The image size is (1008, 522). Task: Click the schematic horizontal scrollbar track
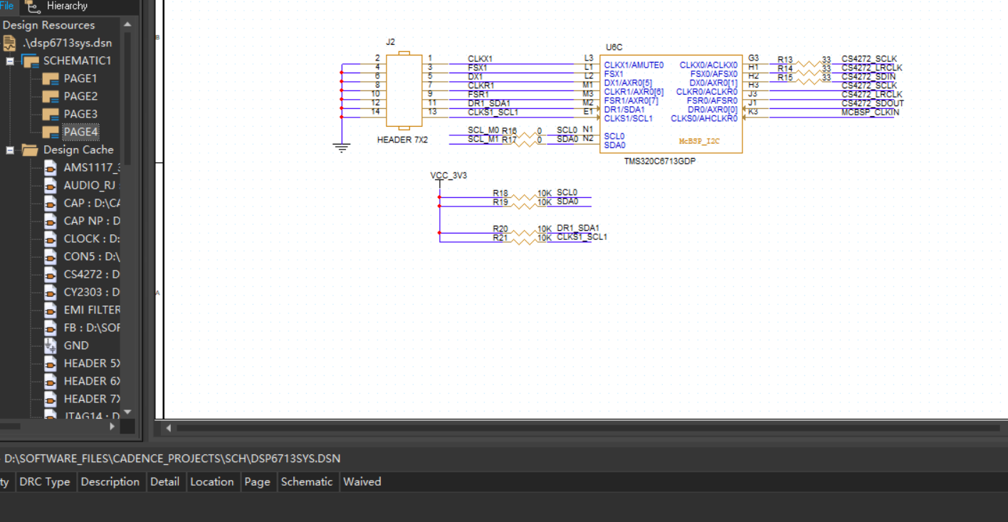tap(588, 428)
